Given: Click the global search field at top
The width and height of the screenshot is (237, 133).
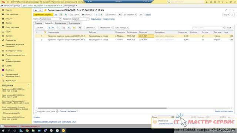Looking at the screenshot, I should coord(187,2).
